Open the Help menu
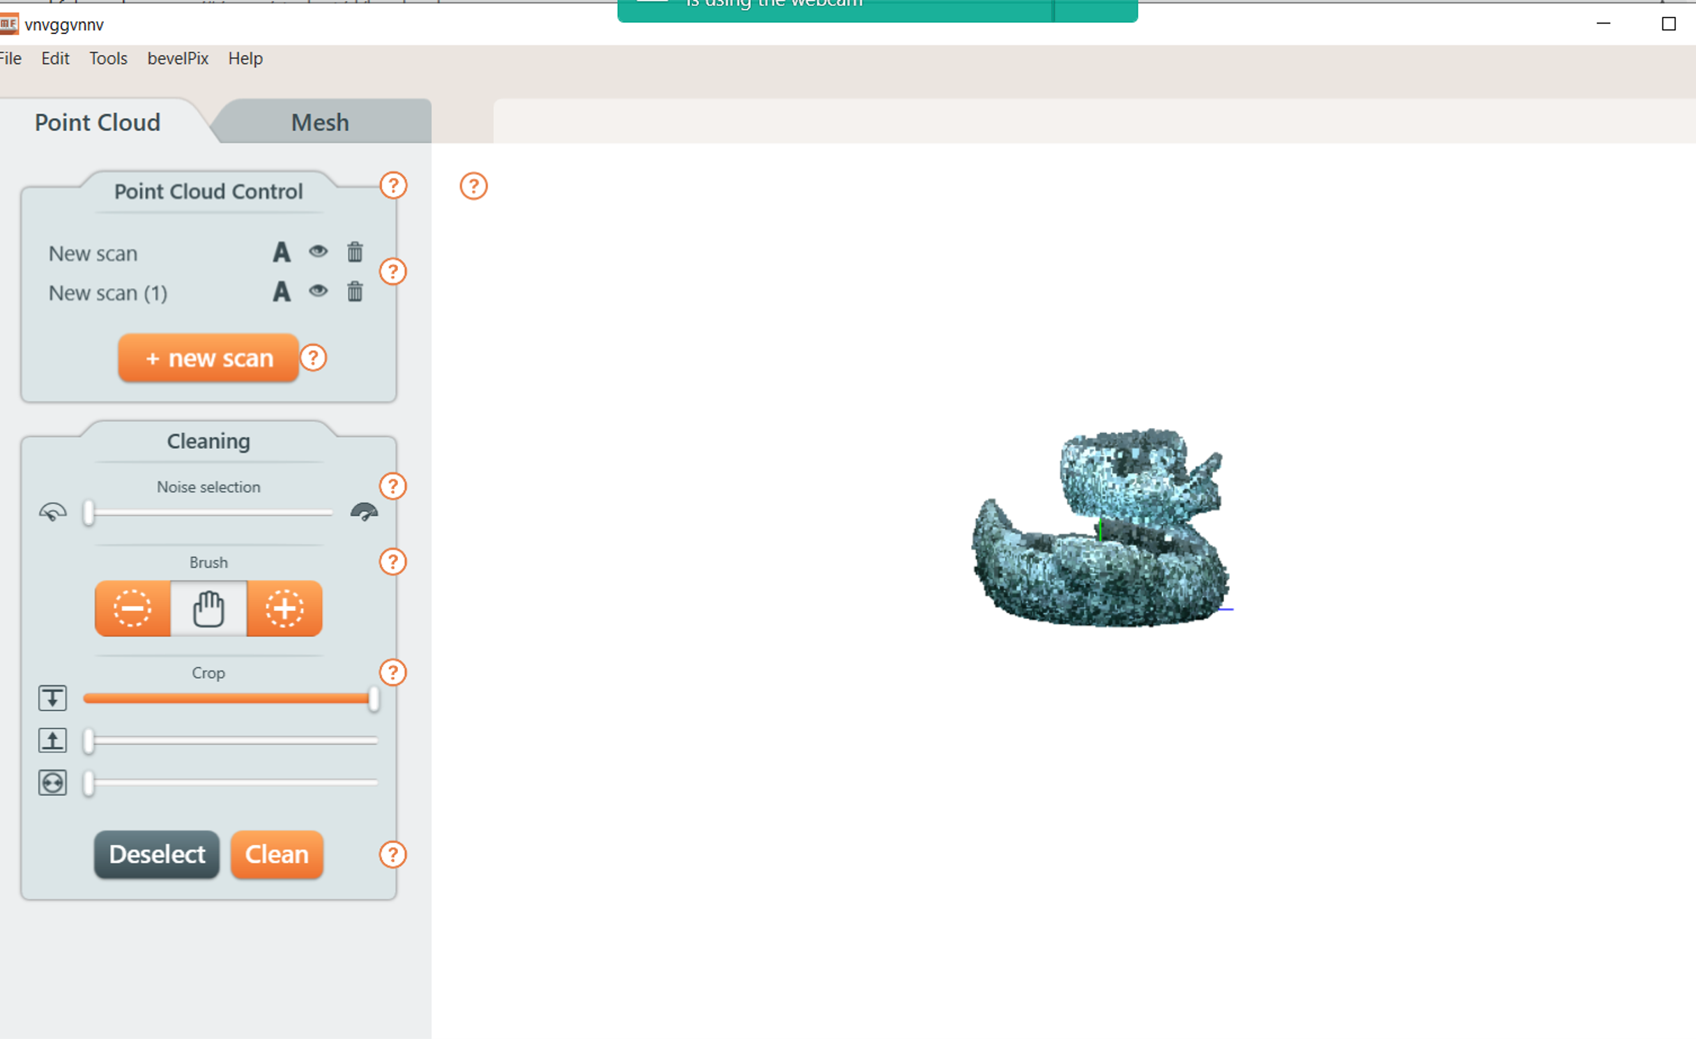Viewport: 1696px width, 1039px height. click(x=243, y=57)
